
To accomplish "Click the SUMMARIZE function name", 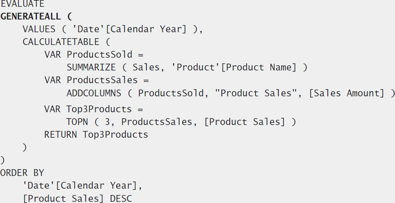I will click(91, 67).
